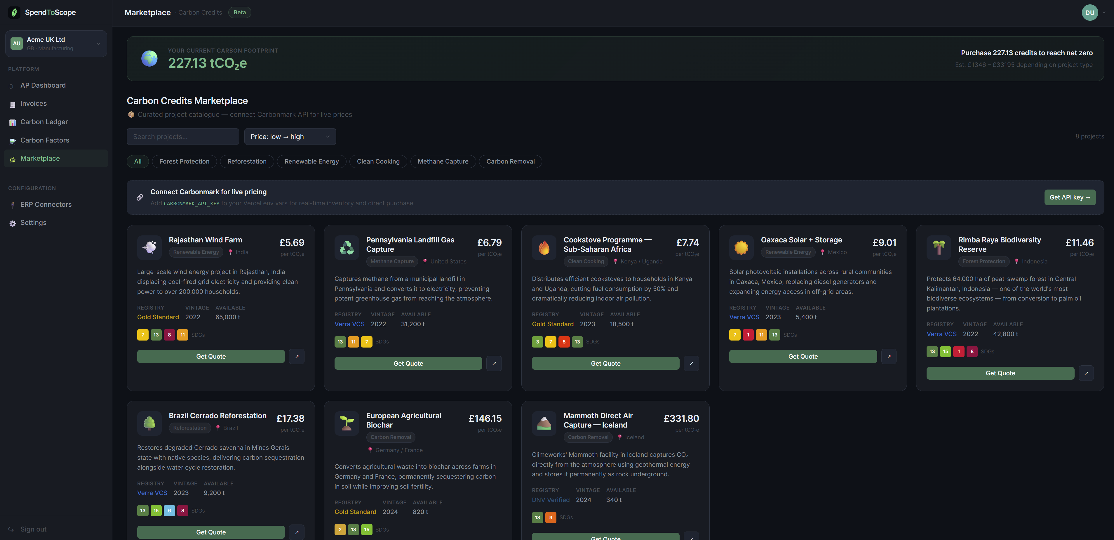
Task: Click the recycle icon of Pennsylvania Landfill card
Action: click(347, 247)
